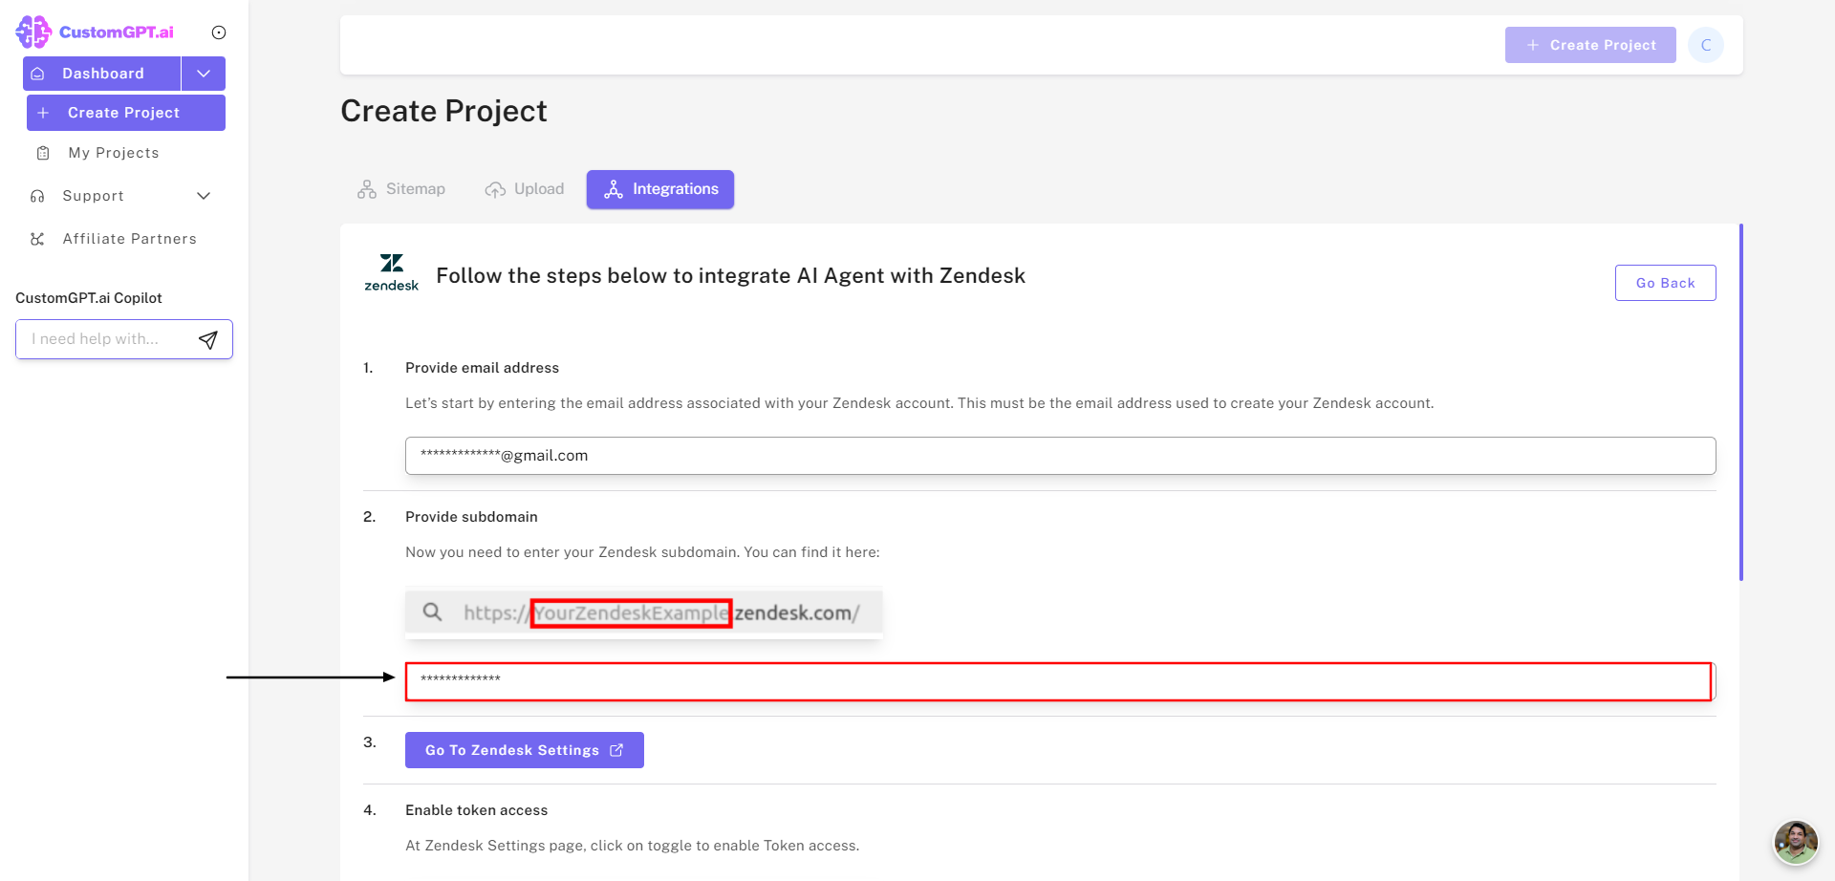Send the Copilot message with paper plane icon
The image size is (1835, 881).
(208, 339)
